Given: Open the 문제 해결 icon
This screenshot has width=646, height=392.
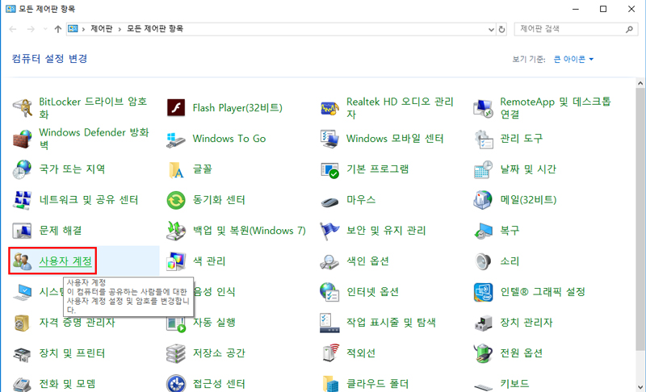Looking at the screenshot, I should [22, 231].
